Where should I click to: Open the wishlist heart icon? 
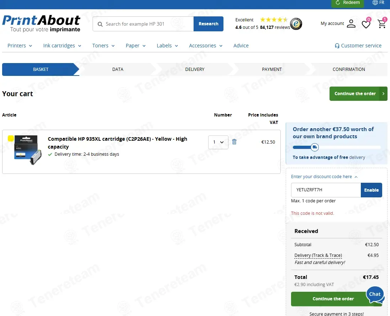click(366, 24)
